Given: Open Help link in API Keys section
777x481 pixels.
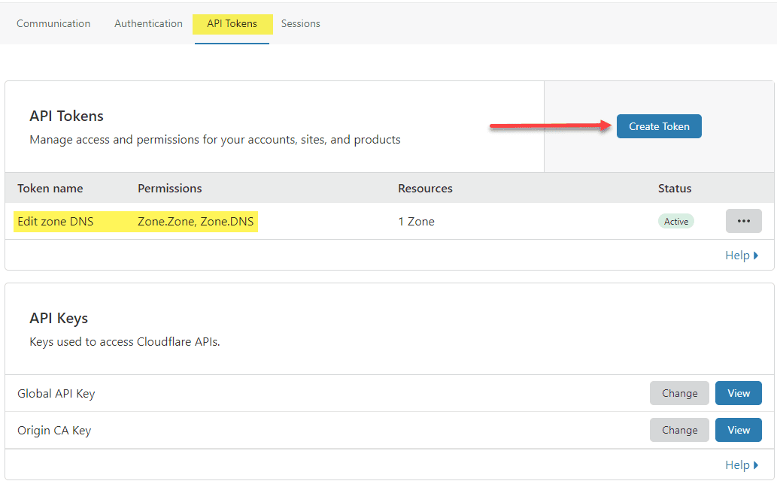Looking at the screenshot, I should click(x=741, y=465).
